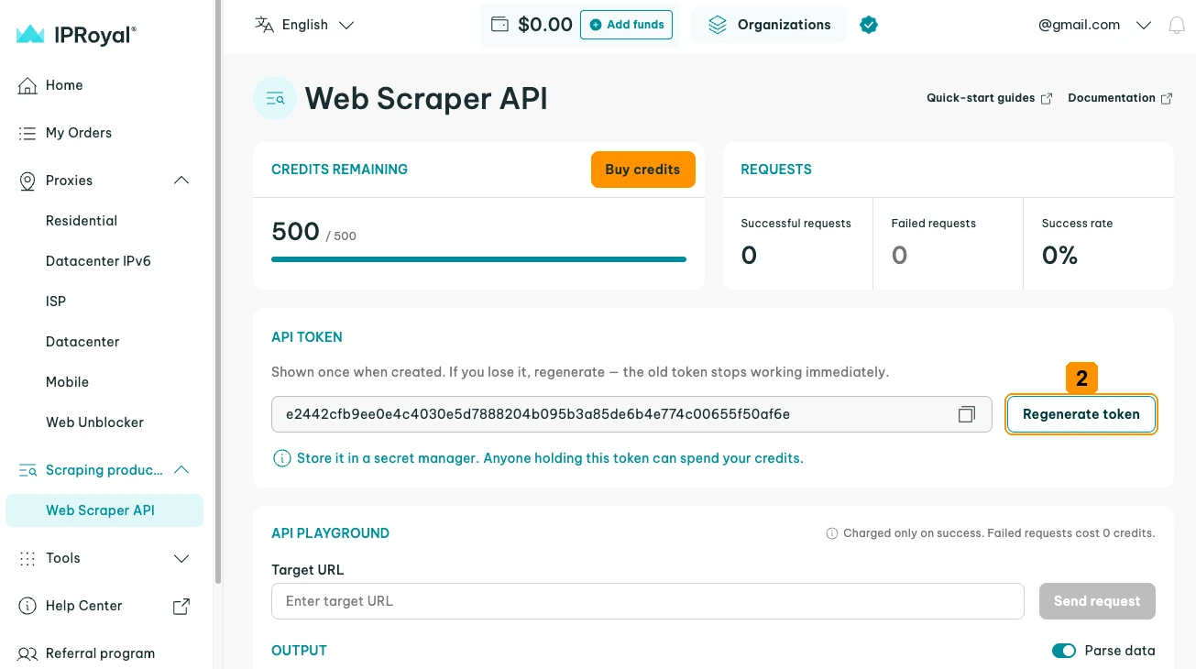Open the English language dropdown

click(305, 25)
